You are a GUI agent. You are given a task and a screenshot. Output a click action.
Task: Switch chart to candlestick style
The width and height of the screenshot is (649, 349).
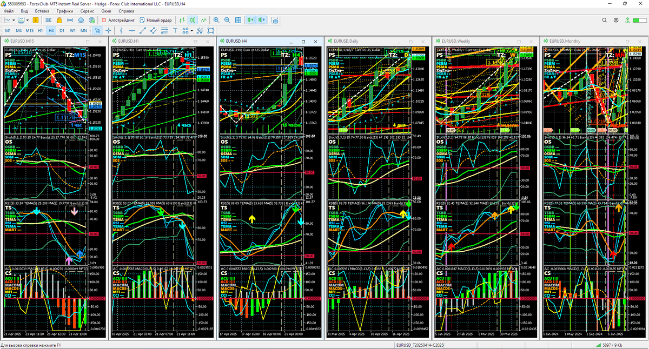[193, 20]
